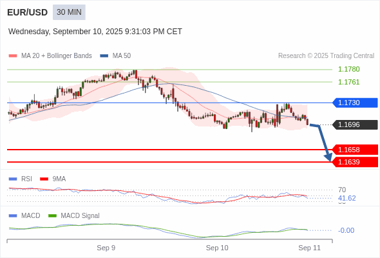
Task: Click the 1.1639 red support tag
Action: tap(355, 162)
